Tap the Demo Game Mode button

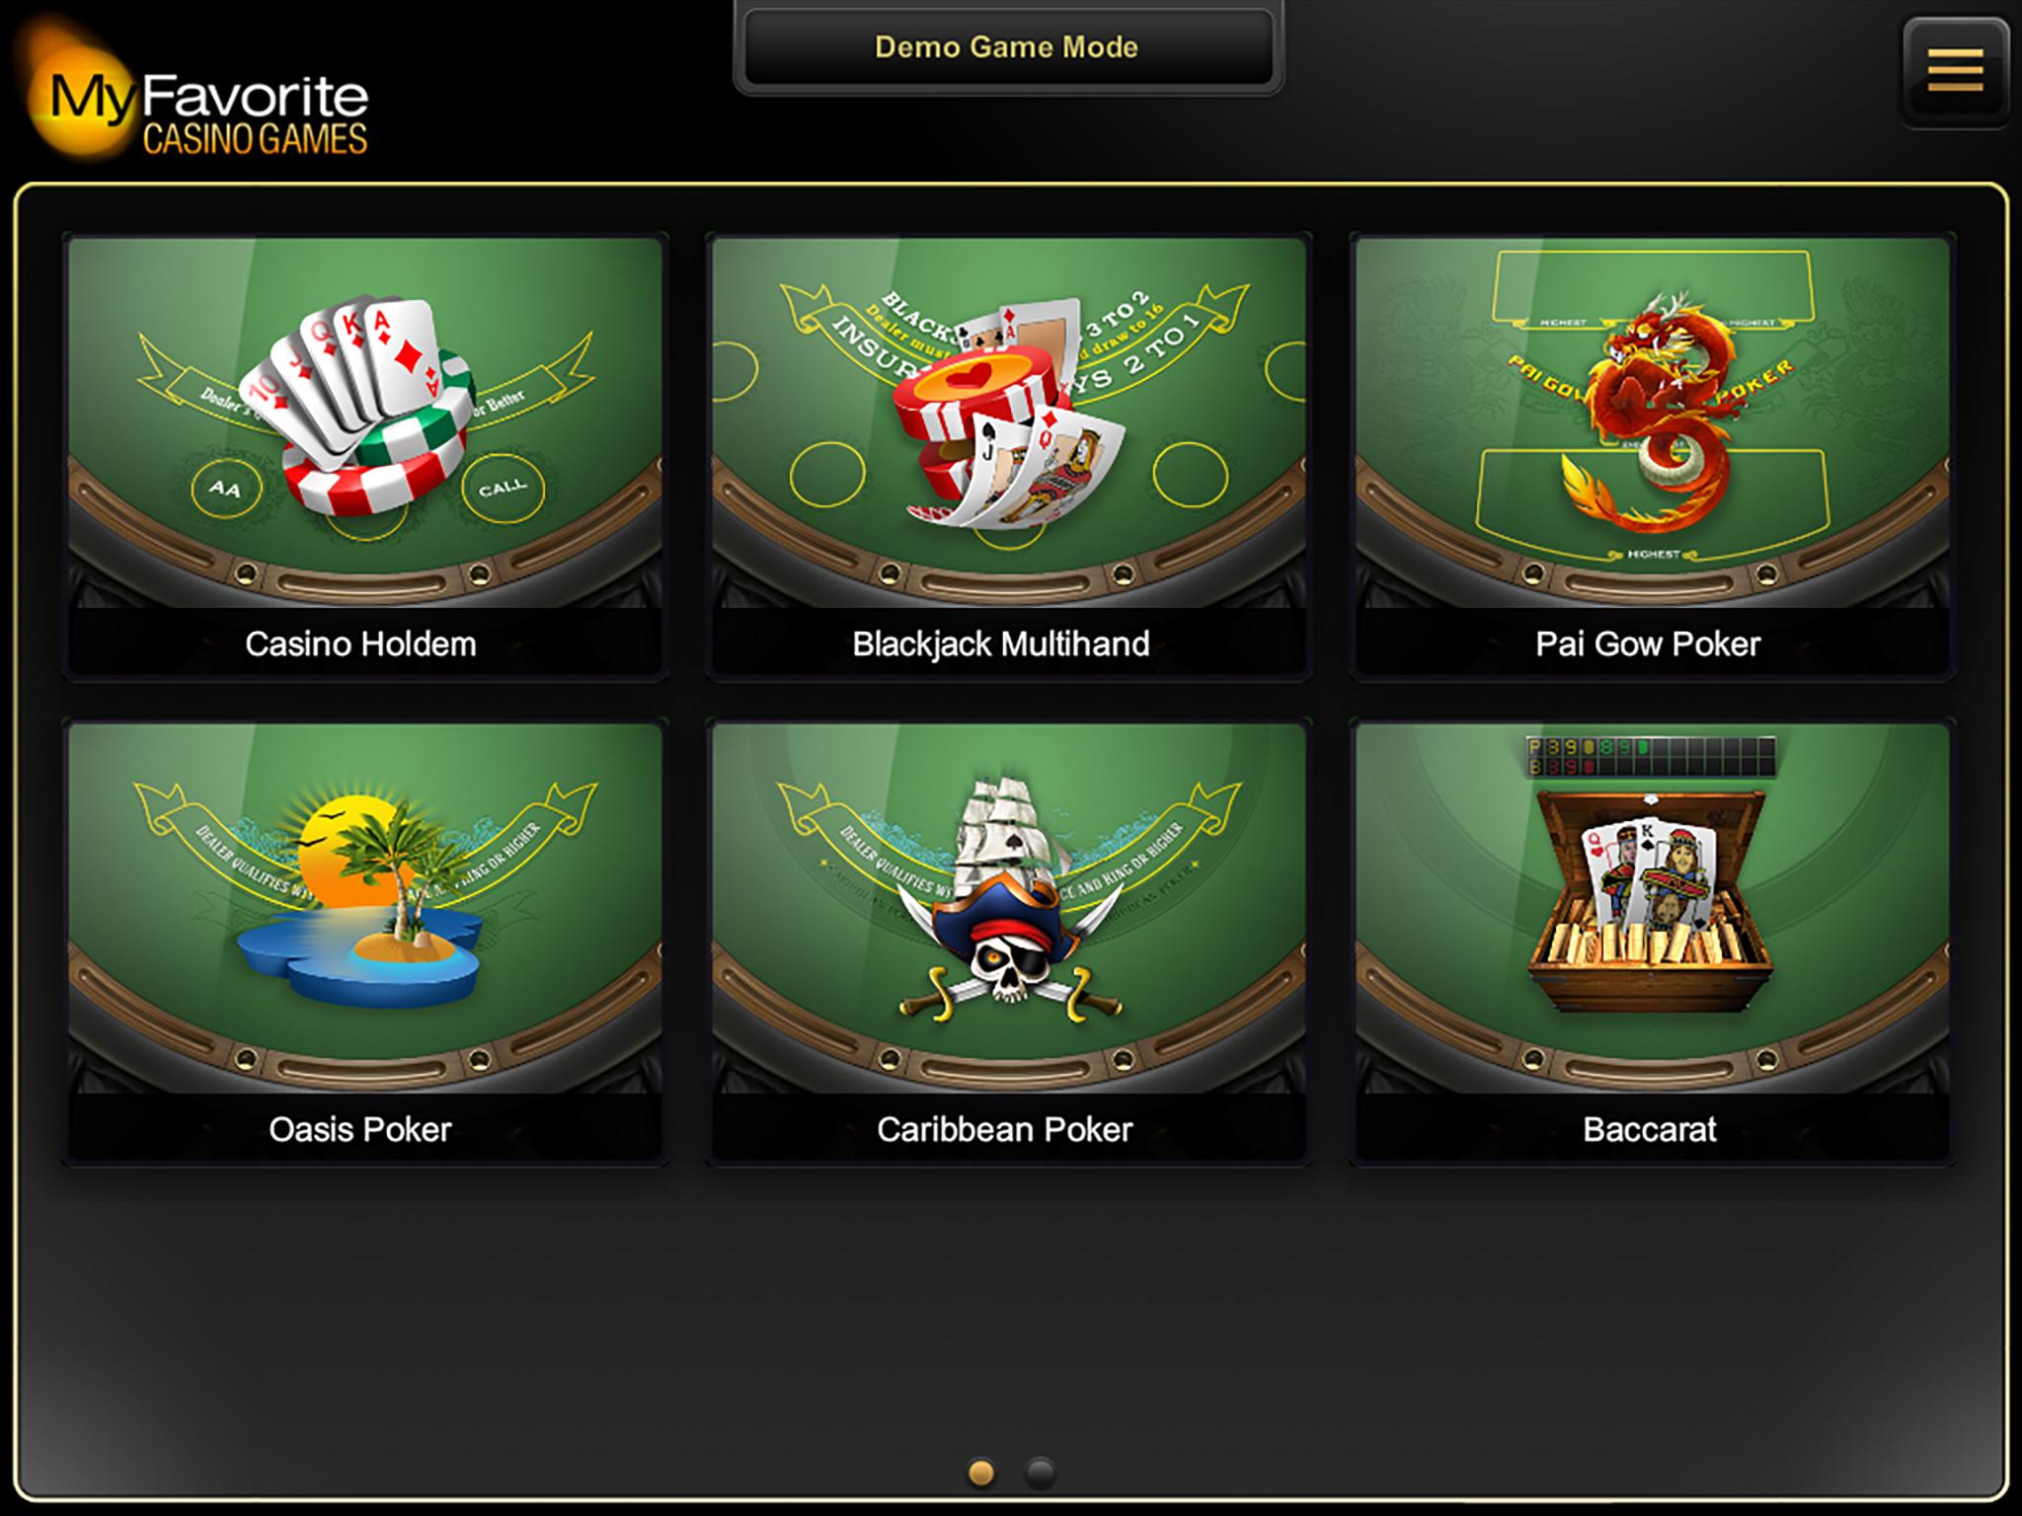[1008, 47]
